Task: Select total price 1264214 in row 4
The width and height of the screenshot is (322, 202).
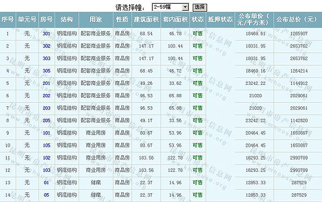Action: tap(299, 71)
